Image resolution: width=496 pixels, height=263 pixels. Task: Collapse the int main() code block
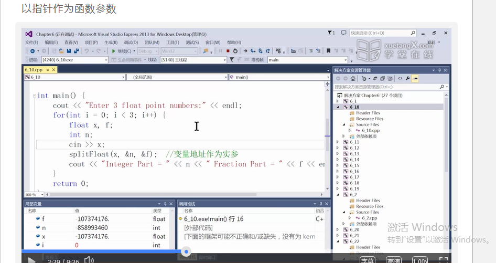click(x=35, y=96)
